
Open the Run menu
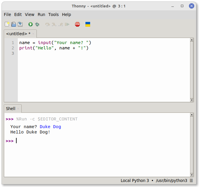pos(42,14)
